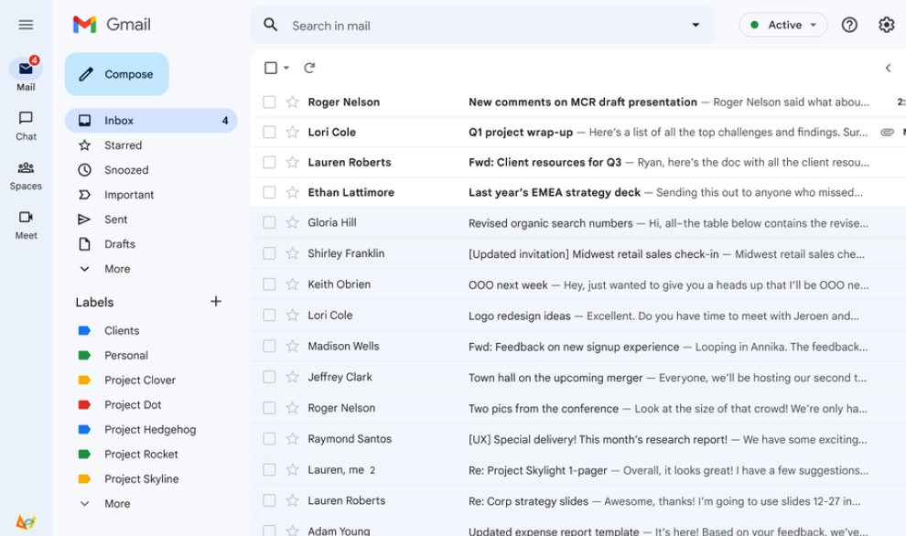Open Spaces from the left rail

tap(26, 175)
